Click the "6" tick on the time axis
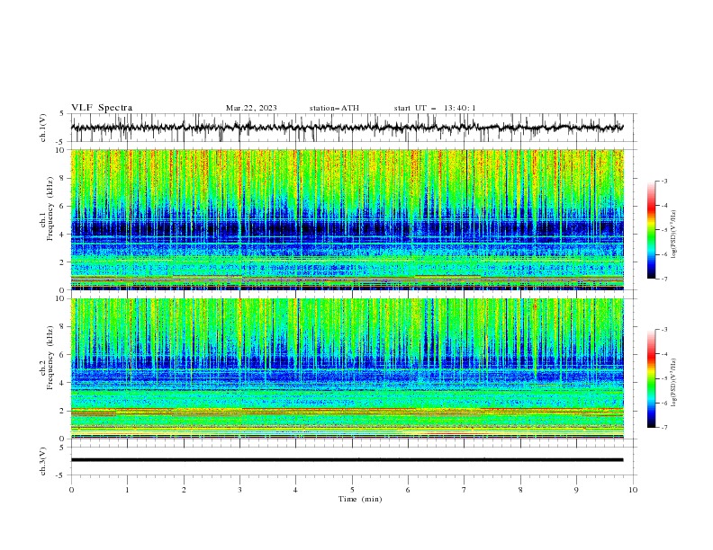713x550 pixels. [408, 490]
